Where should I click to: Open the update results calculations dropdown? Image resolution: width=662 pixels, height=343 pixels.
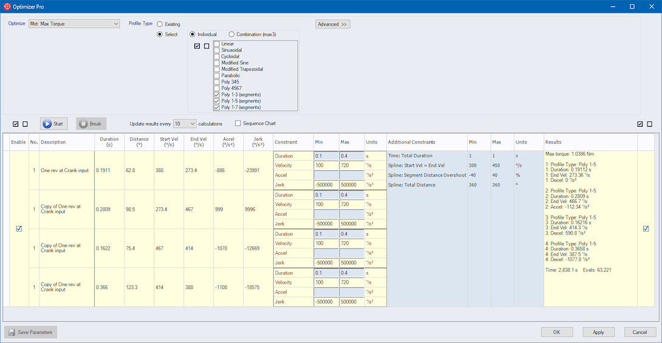coord(184,124)
